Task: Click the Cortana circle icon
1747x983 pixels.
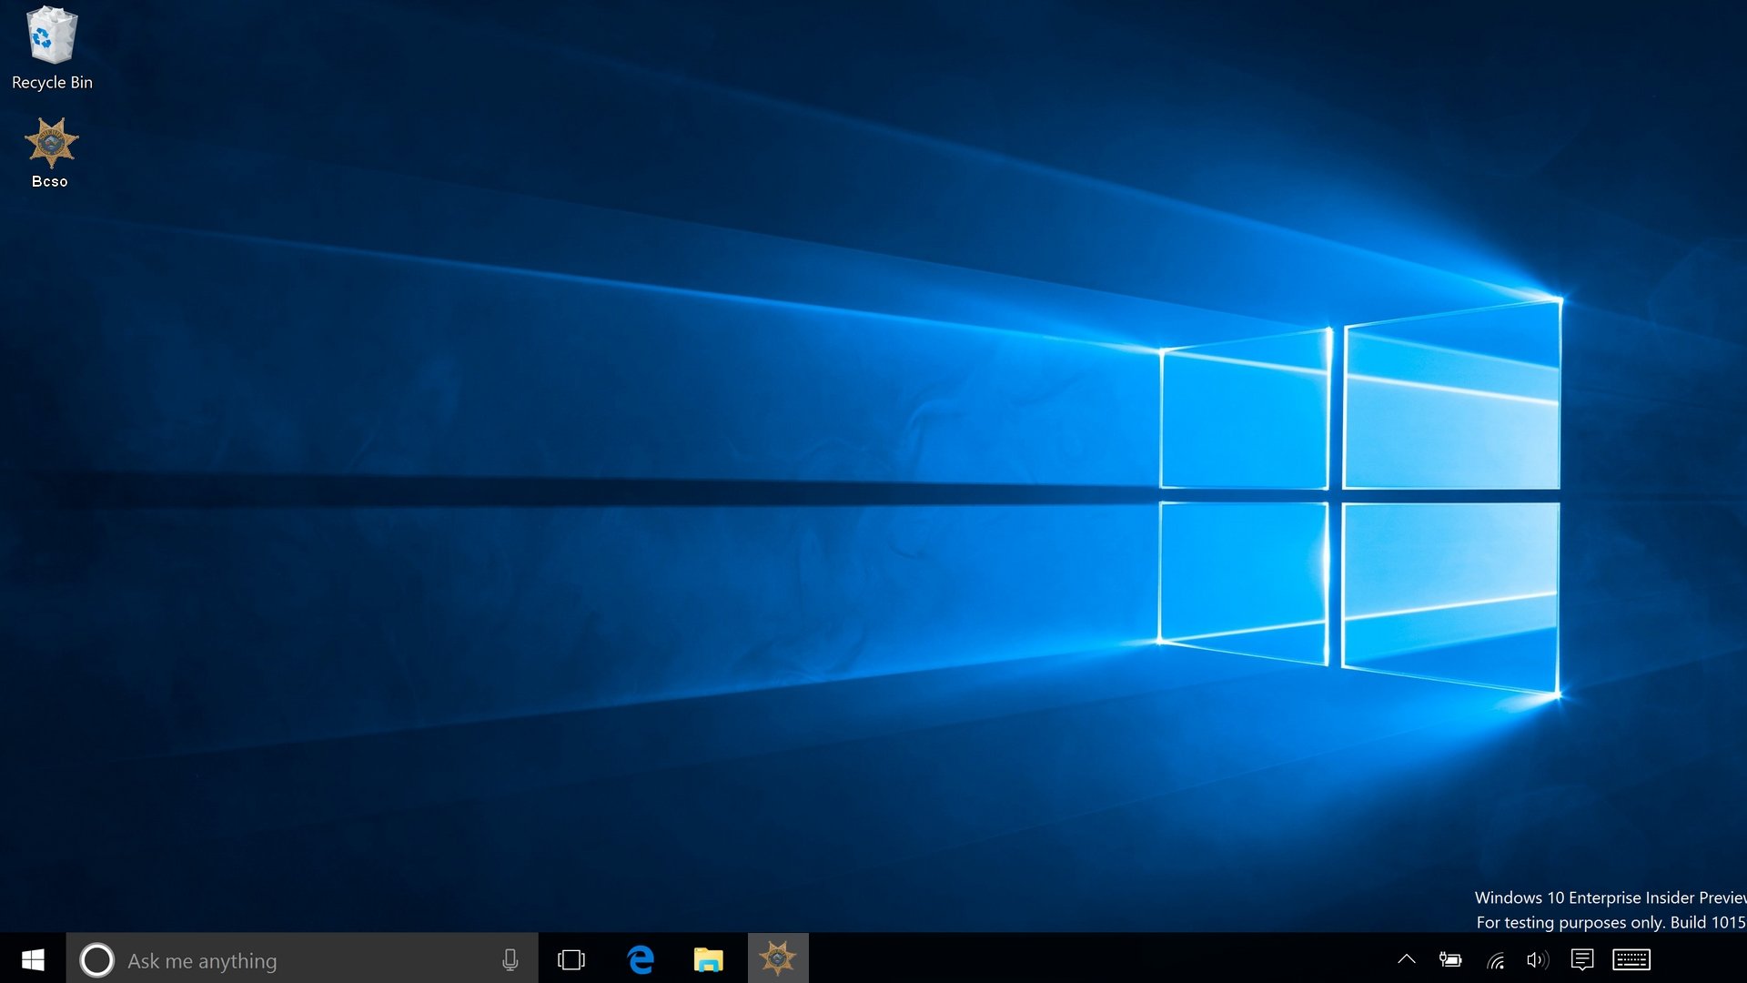Action: pos(96,960)
